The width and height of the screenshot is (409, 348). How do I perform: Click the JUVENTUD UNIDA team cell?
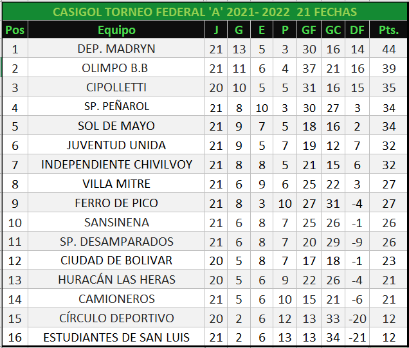[x=116, y=145]
